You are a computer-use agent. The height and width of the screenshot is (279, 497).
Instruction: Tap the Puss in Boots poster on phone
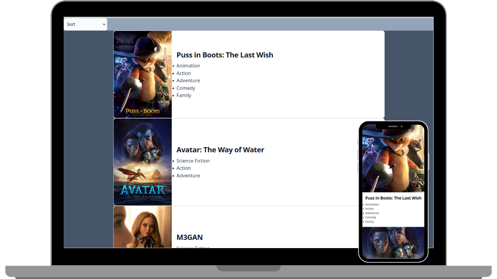point(393,160)
